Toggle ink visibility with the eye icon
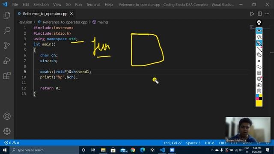The image size is (274, 154). [259, 31]
